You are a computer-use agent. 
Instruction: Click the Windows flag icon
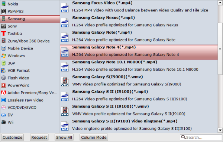coord(4,56)
